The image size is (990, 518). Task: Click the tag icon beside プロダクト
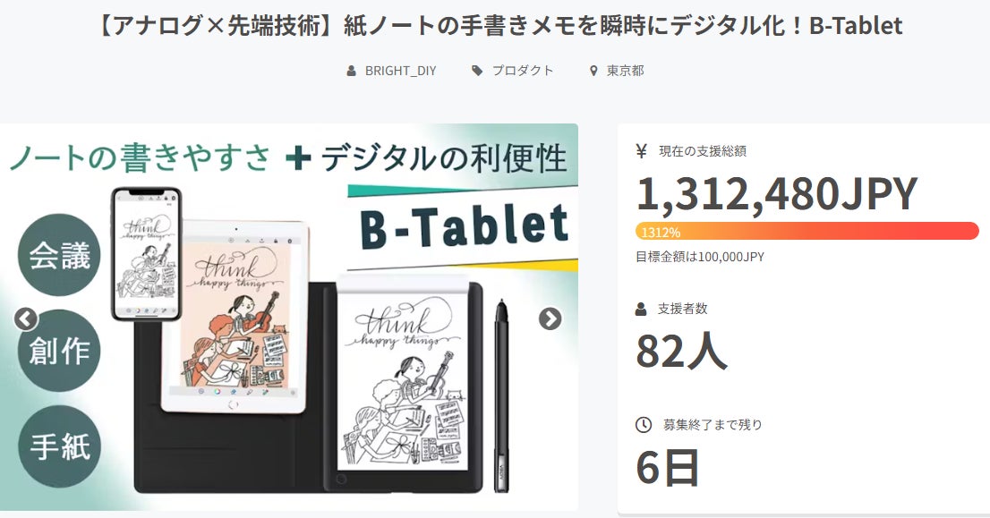pos(477,71)
